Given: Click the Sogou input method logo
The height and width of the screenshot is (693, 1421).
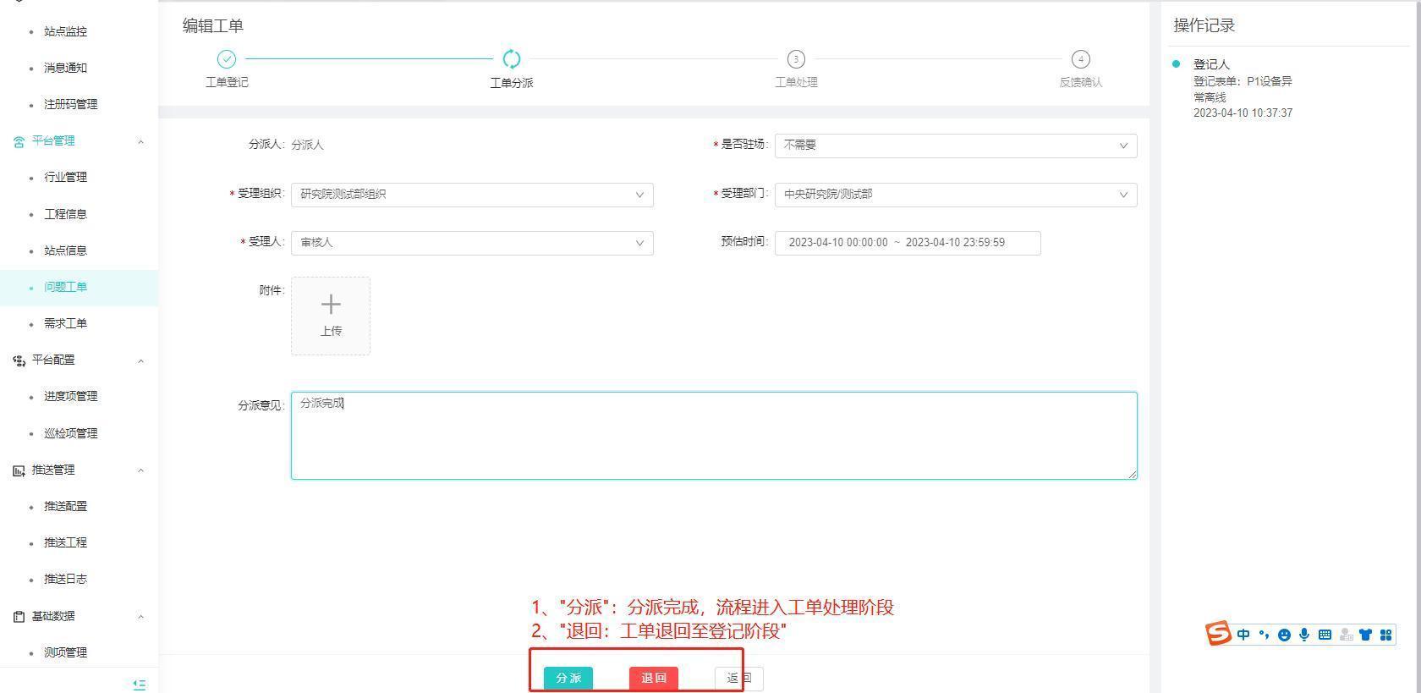Looking at the screenshot, I should point(1218,634).
